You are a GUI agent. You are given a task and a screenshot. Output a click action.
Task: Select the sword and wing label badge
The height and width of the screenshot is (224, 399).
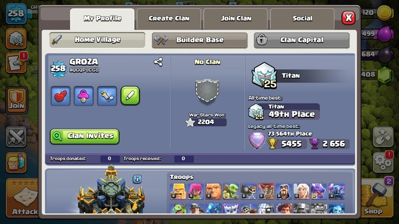[107, 96]
